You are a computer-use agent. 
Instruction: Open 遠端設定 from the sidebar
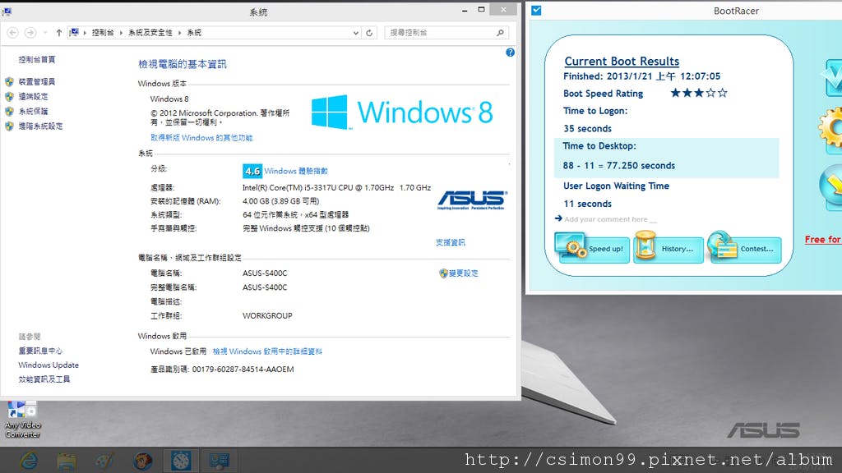33,97
